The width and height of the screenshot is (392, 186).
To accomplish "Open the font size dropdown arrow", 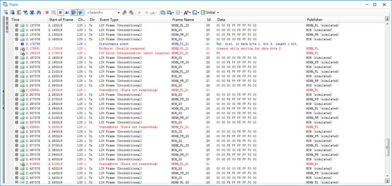I will tap(190, 13).
